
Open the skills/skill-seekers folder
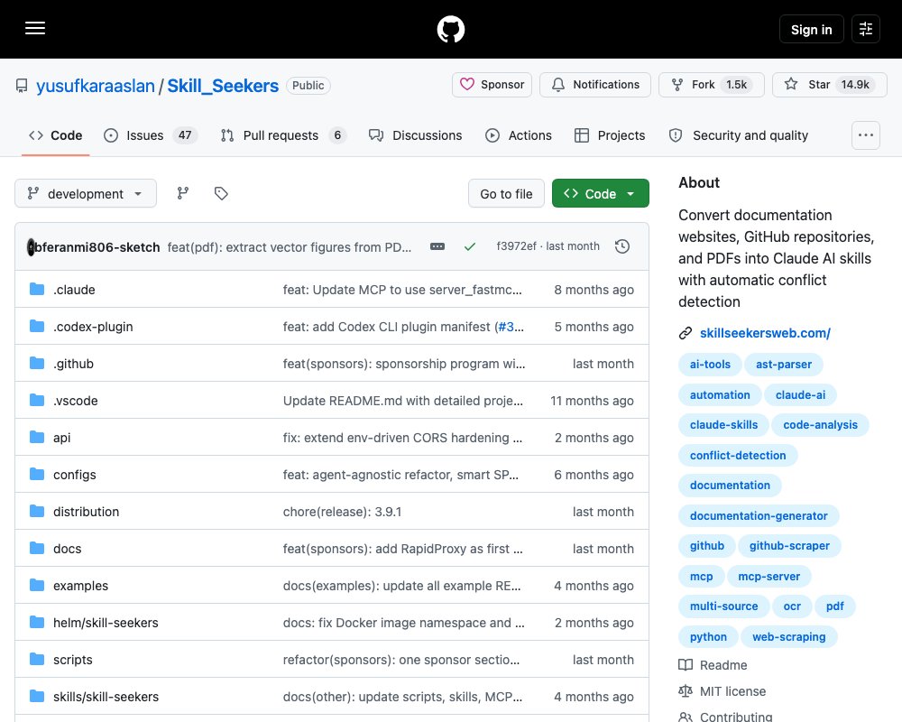click(106, 697)
